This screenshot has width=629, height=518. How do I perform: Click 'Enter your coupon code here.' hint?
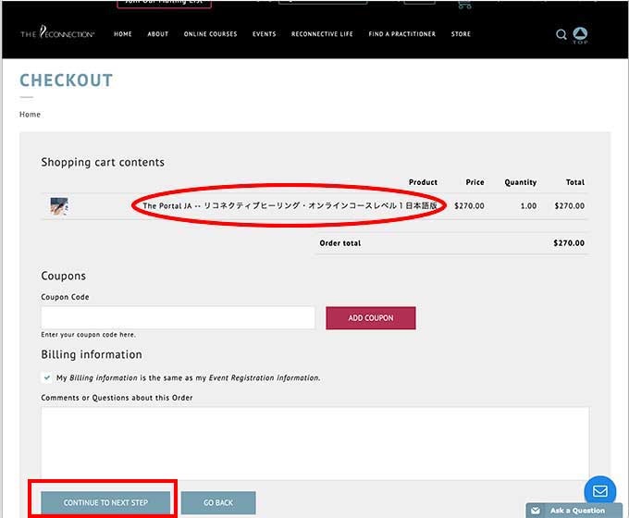pos(88,335)
